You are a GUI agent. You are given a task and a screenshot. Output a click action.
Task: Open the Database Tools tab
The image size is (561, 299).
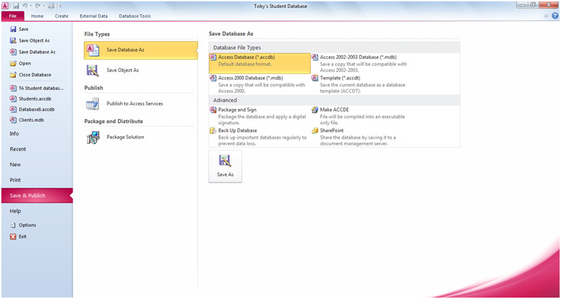pos(135,16)
